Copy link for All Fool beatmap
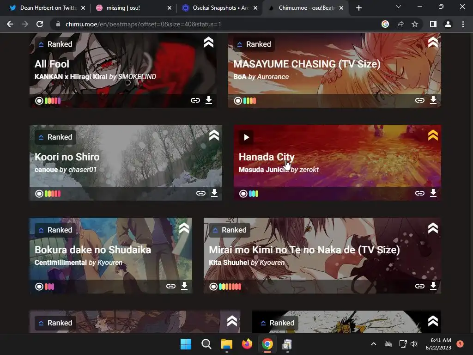This screenshot has height=355, width=473. (x=195, y=100)
